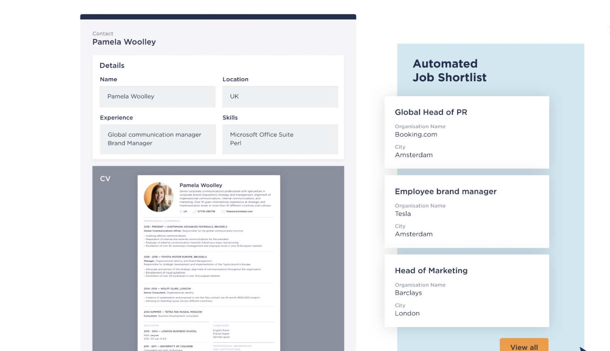Click phone number 07776-396738 in the CV
The width and height of the screenshot is (610, 351).
[206, 211]
